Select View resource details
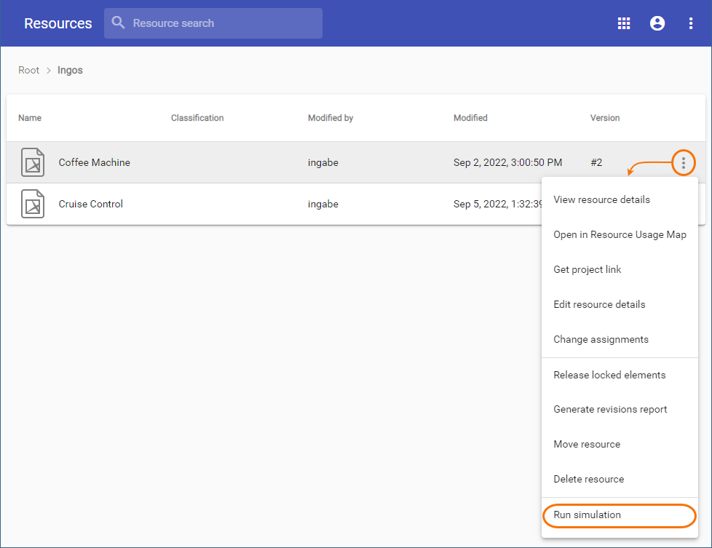 601,199
